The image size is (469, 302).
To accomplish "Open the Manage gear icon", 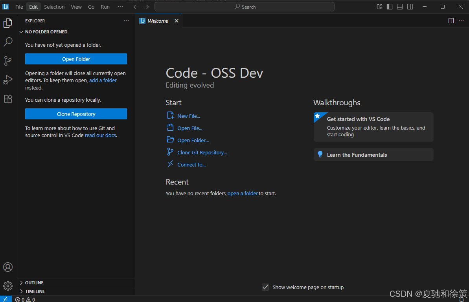I will coord(8,286).
